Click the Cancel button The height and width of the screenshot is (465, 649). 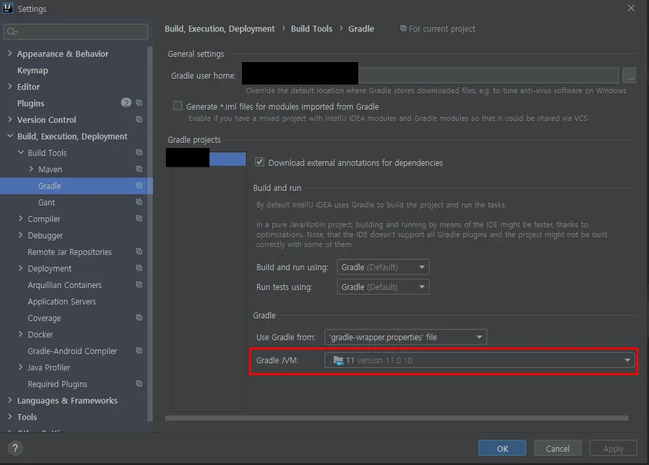click(x=558, y=448)
